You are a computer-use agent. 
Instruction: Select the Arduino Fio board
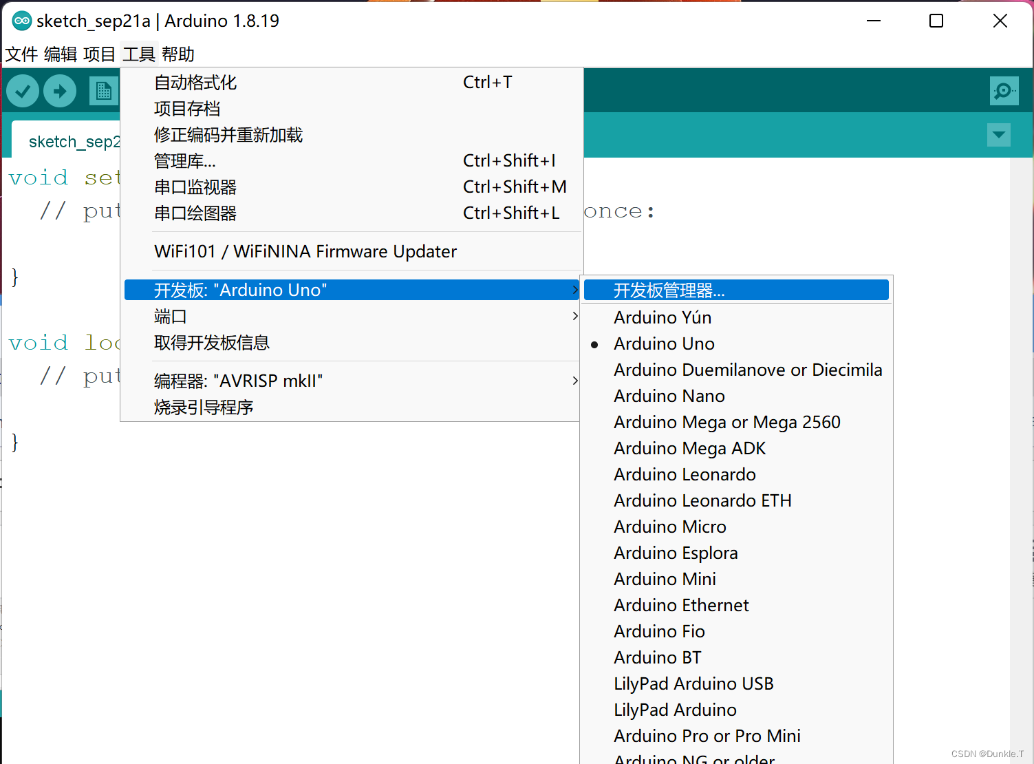pyautogui.click(x=736, y=631)
